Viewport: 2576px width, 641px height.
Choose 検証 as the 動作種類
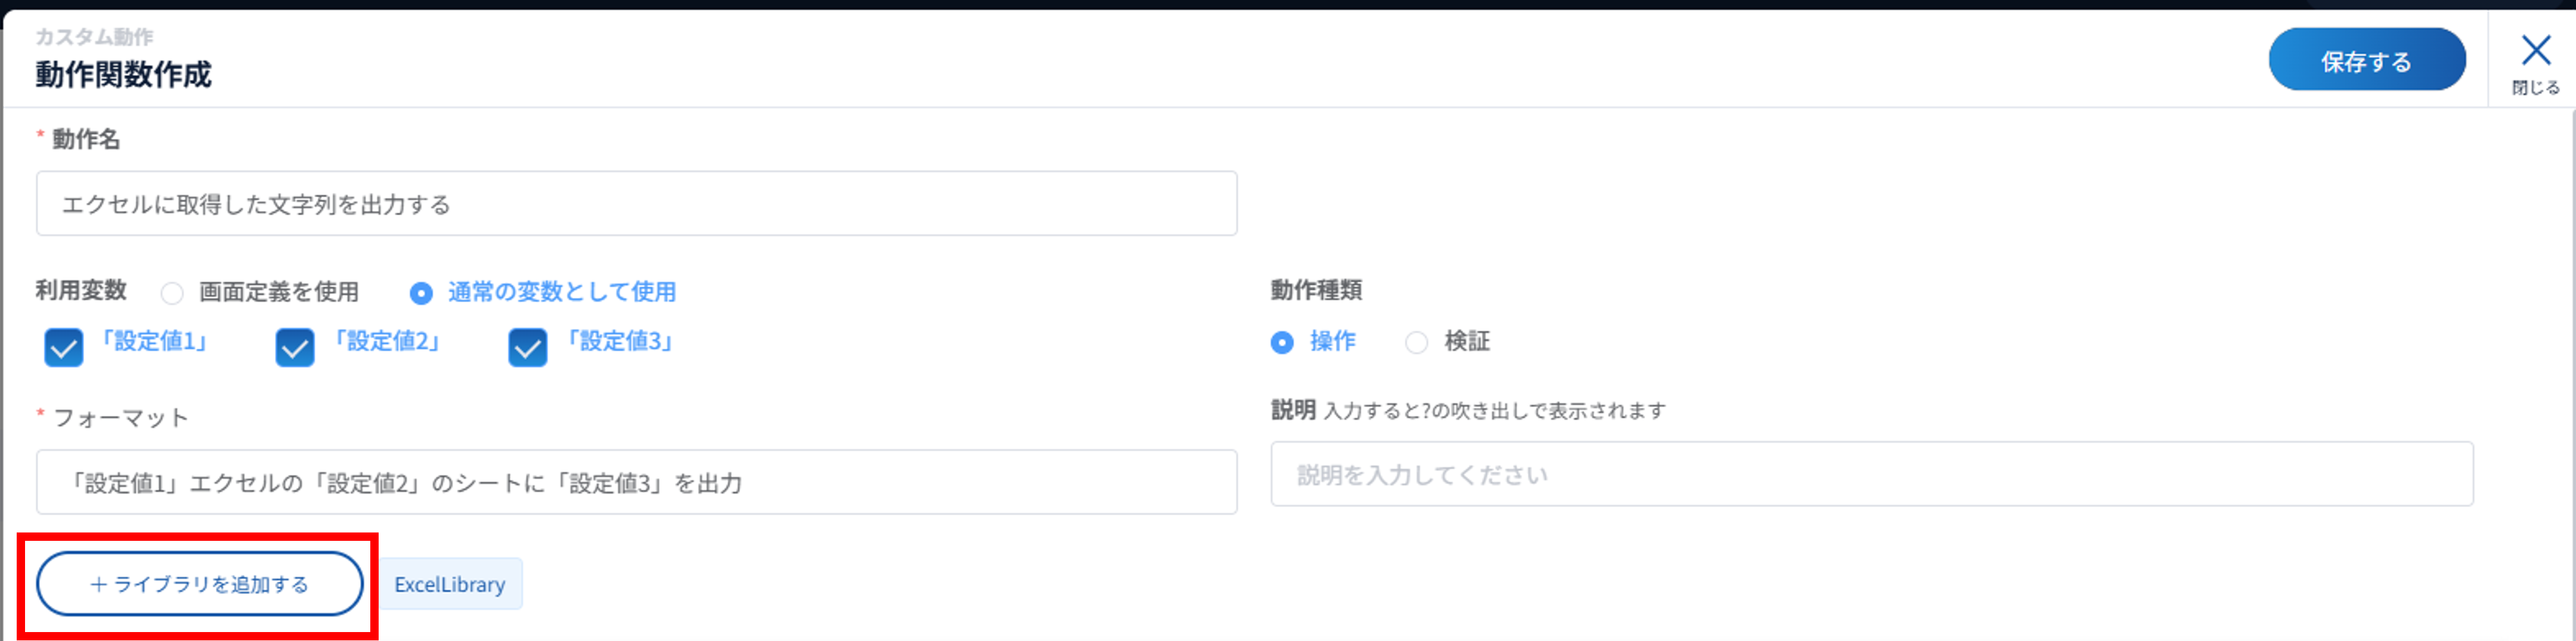(x=1416, y=343)
